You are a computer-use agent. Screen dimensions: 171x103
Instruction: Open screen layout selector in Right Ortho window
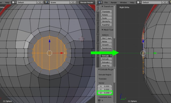pyautogui.click(x=139, y=2)
